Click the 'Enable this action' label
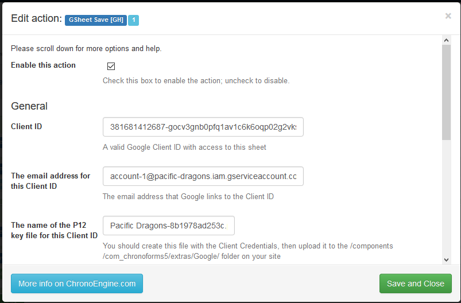 (x=43, y=65)
